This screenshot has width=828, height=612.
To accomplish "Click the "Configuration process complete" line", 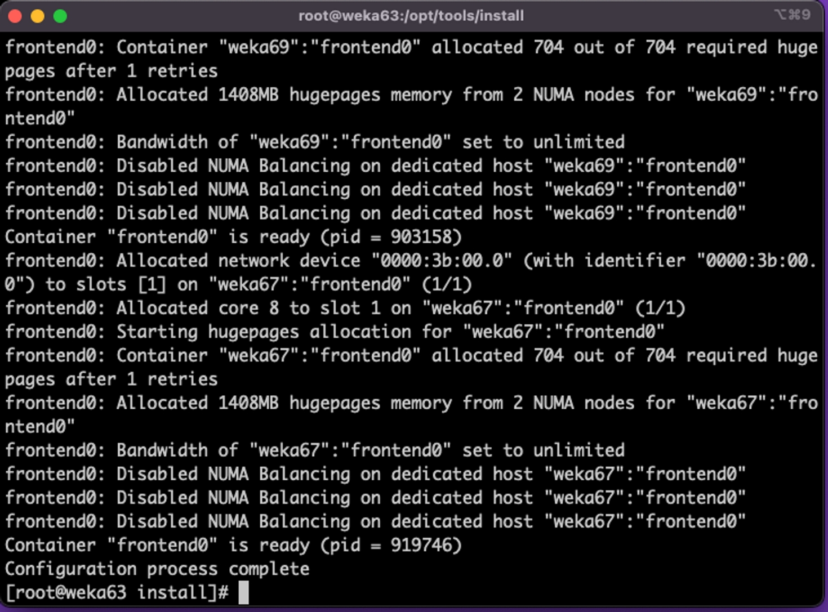I will pos(157,569).
